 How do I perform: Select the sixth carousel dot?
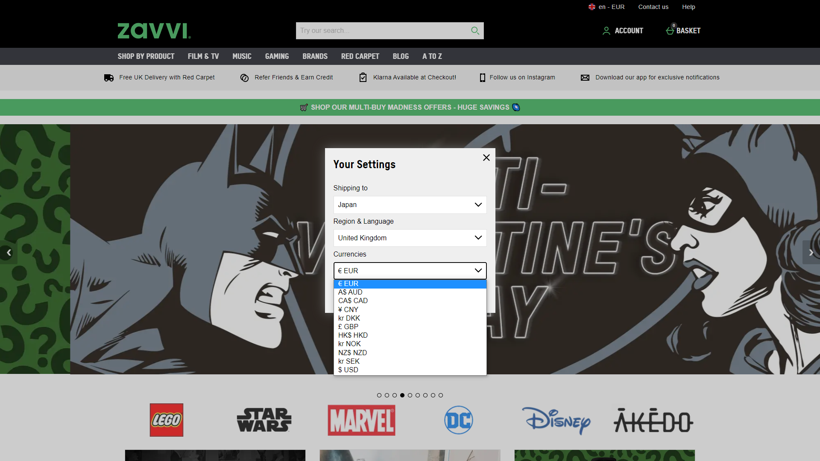[x=418, y=395]
